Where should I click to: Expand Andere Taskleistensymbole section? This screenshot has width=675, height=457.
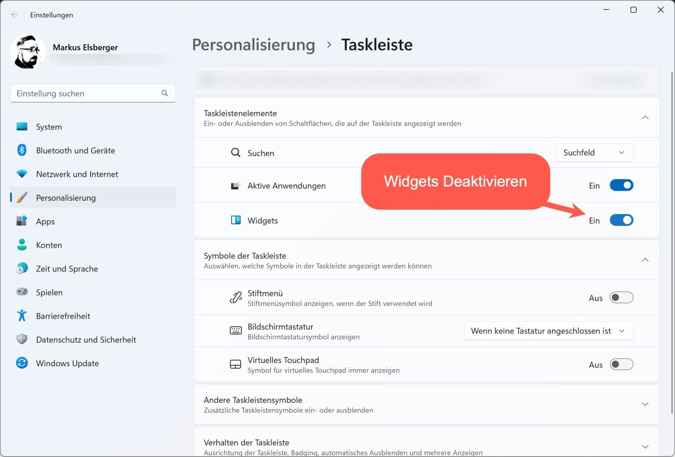(645, 404)
